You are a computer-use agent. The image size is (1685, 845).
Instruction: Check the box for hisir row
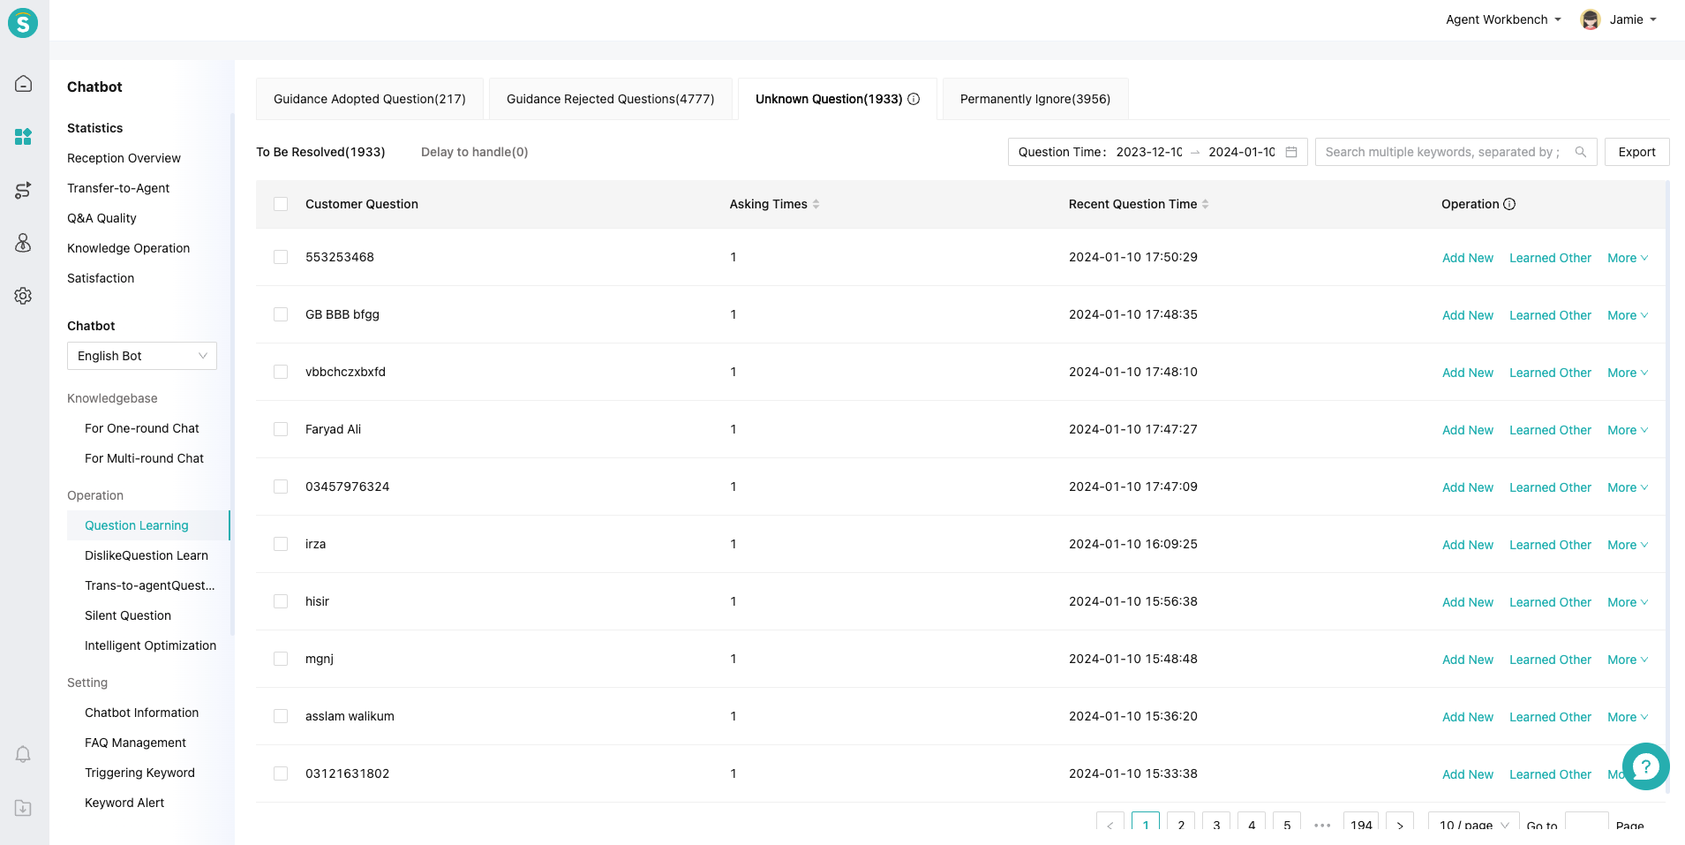[x=281, y=601]
